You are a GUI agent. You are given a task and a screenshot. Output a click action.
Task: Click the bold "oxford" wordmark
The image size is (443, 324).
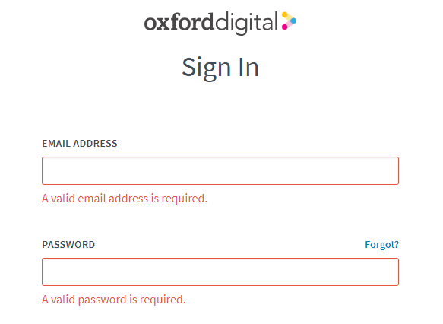tap(179, 22)
